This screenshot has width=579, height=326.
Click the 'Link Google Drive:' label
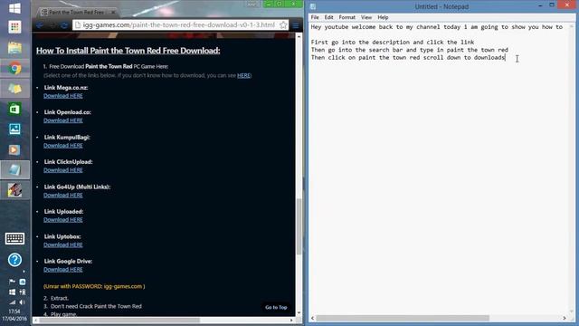point(69,262)
